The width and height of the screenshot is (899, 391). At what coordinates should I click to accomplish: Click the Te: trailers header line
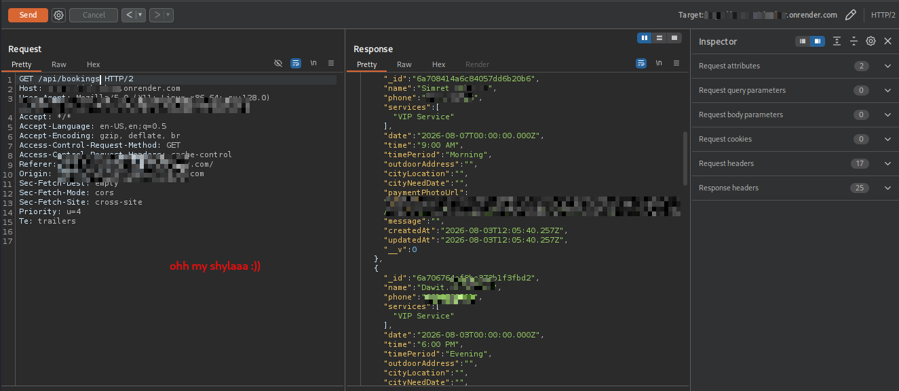[x=47, y=222]
